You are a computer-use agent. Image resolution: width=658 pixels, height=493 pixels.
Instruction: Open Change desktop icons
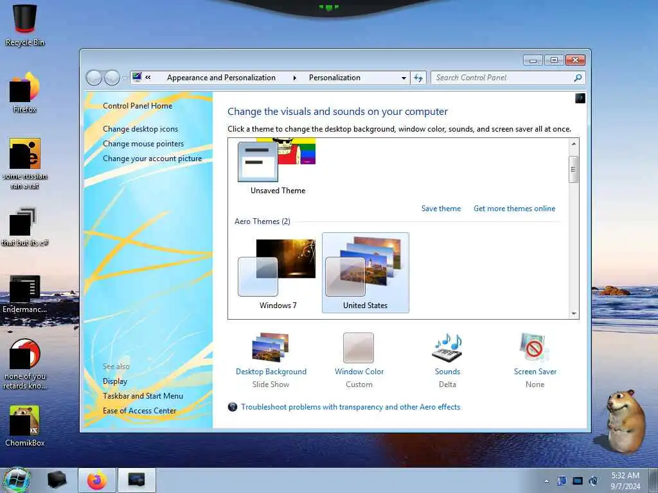coord(140,128)
